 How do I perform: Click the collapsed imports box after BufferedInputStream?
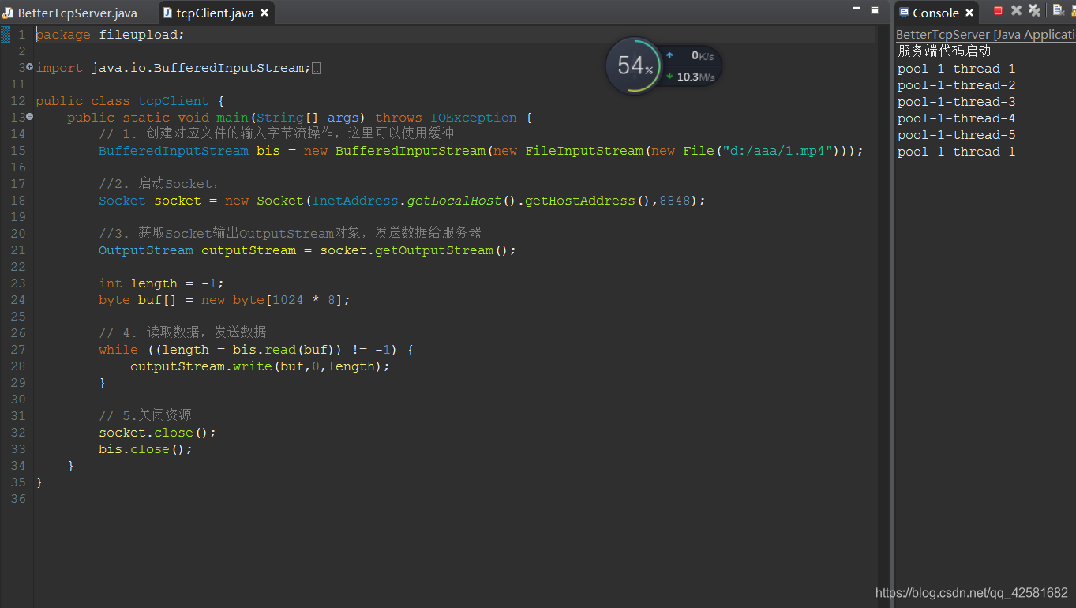coord(317,69)
